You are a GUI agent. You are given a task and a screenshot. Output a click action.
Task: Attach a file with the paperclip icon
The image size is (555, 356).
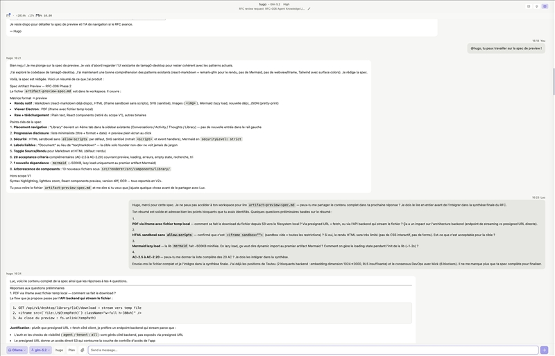click(83, 350)
